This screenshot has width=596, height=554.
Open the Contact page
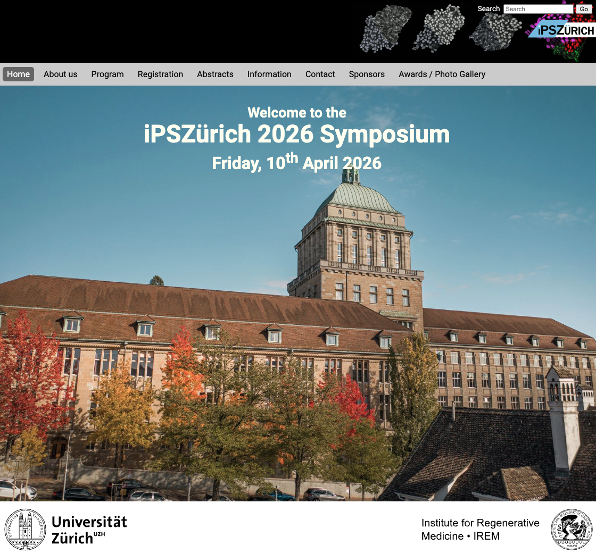point(320,74)
